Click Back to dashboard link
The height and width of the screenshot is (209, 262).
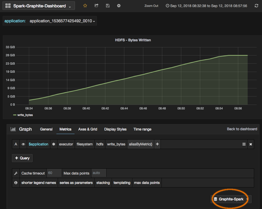(242, 129)
